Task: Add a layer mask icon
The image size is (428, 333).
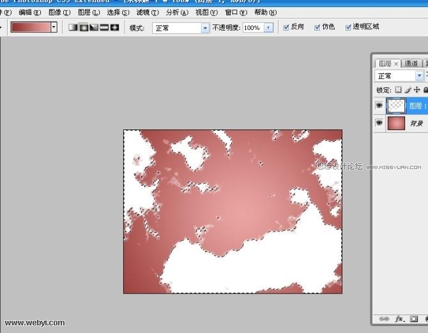Action: pyautogui.click(x=414, y=318)
